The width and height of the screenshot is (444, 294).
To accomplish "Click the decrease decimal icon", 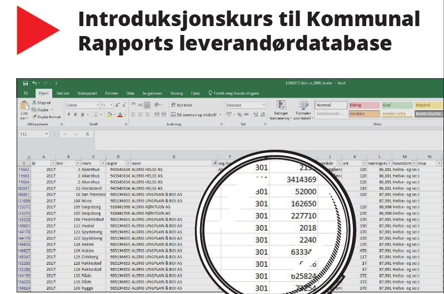I will pos(263,114).
